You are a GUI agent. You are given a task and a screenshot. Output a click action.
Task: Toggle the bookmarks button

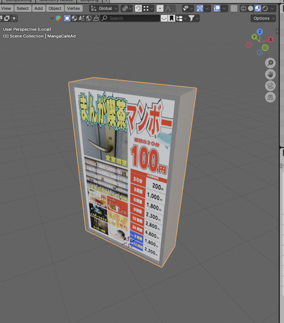[x=171, y=18]
